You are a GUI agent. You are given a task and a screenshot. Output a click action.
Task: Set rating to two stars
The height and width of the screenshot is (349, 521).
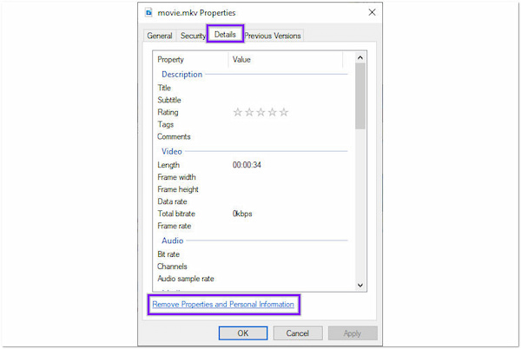pos(249,112)
